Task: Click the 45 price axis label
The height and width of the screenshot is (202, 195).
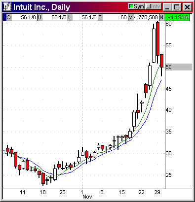Action: 168,89
